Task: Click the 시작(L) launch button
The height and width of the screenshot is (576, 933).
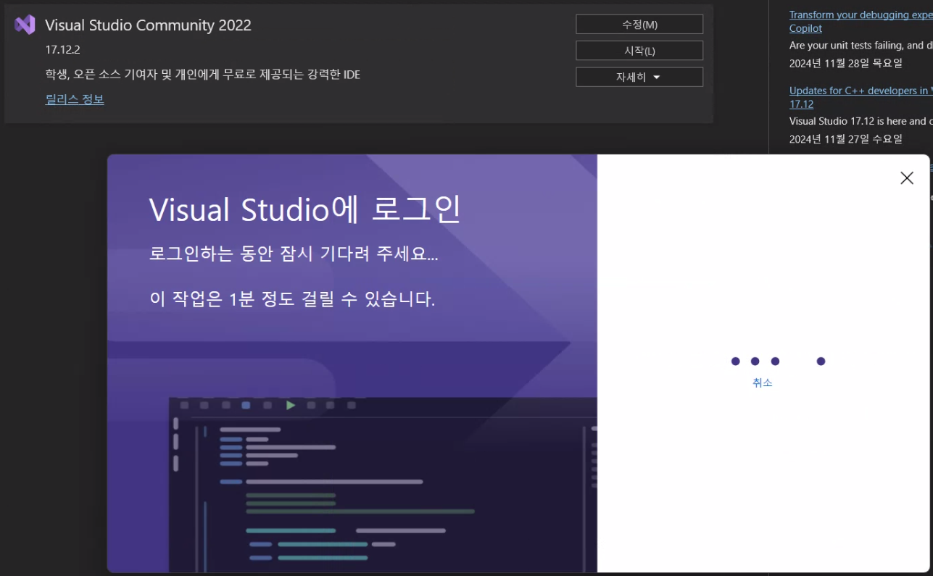Action: click(x=639, y=51)
